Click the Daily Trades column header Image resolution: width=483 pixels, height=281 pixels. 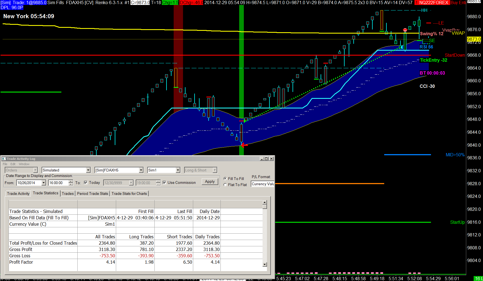pyautogui.click(x=208, y=237)
